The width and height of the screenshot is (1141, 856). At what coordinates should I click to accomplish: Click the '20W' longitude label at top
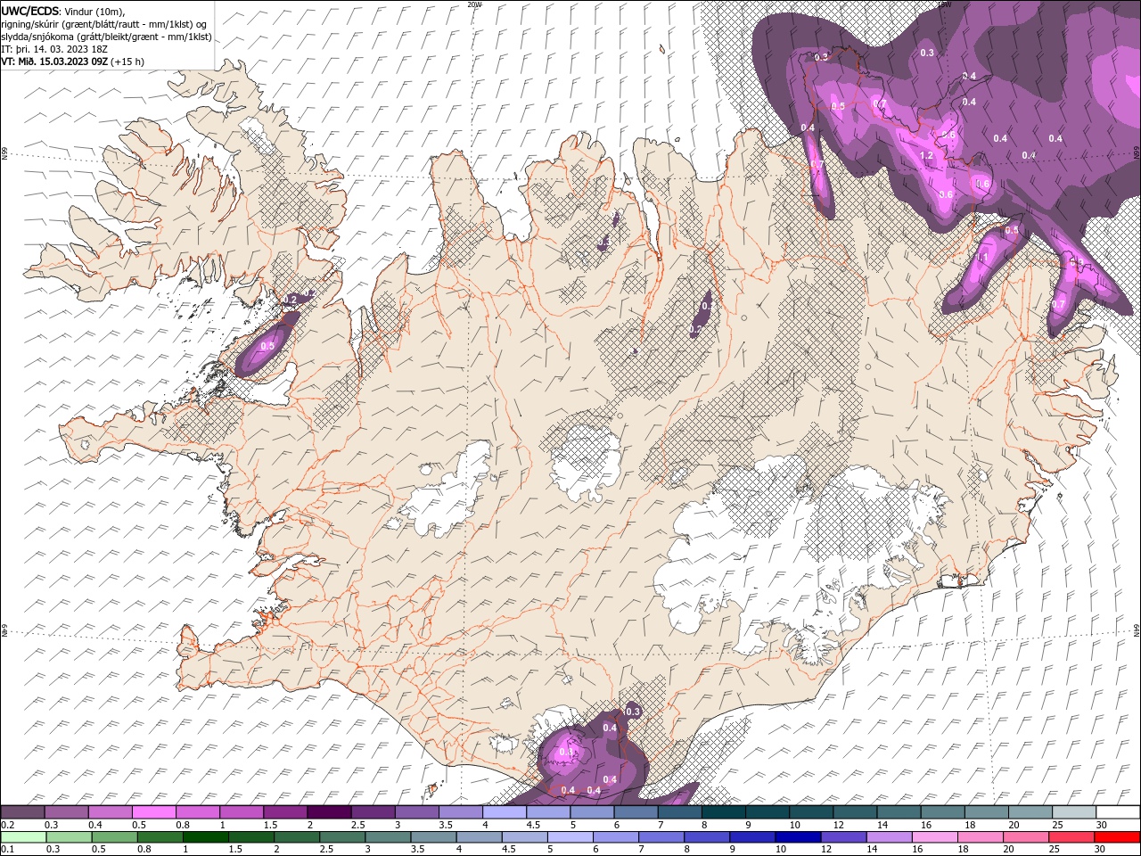474,4
